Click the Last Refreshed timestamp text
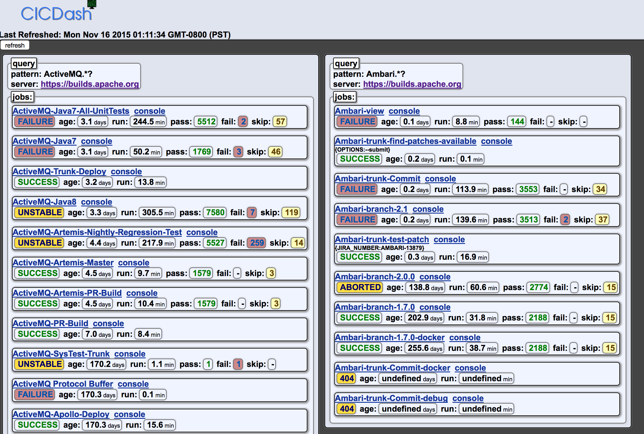 pos(115,35)
